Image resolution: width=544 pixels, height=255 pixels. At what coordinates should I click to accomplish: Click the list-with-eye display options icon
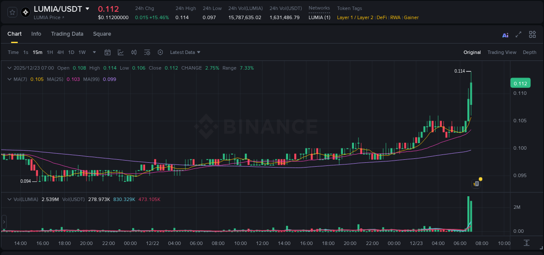point(147,52)
